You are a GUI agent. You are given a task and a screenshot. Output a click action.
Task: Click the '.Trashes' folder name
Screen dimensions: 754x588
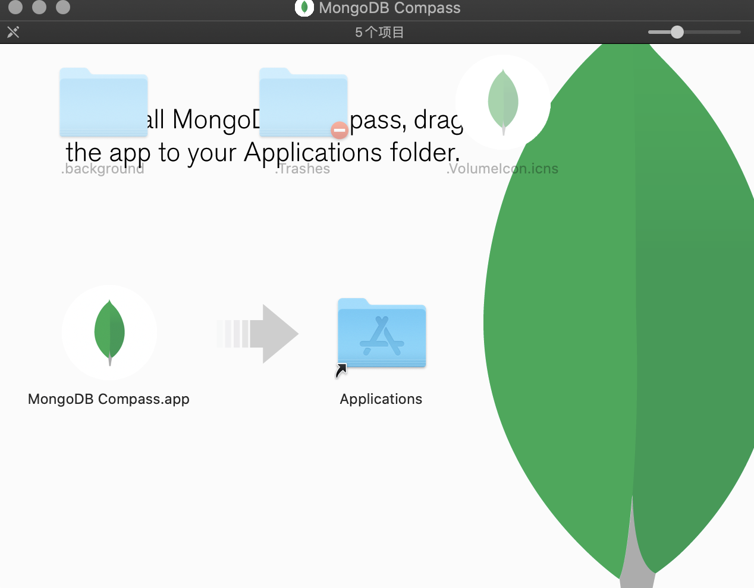click(x=302, y=169)
